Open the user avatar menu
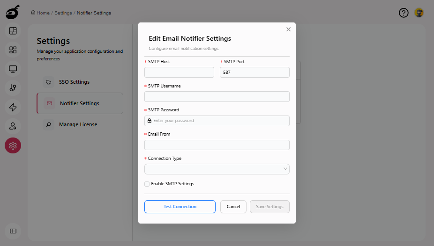Image resolution: width=434 pixels, height=246 pixels. [x=419, y=13]
